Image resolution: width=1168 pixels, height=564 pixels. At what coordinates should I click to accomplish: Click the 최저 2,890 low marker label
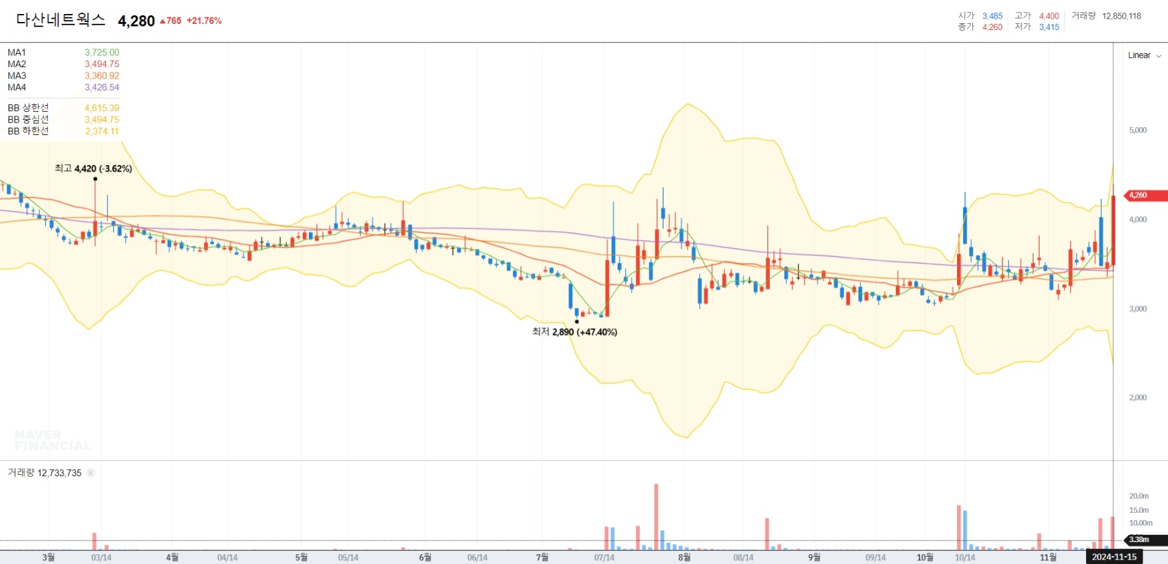point(574,332)
